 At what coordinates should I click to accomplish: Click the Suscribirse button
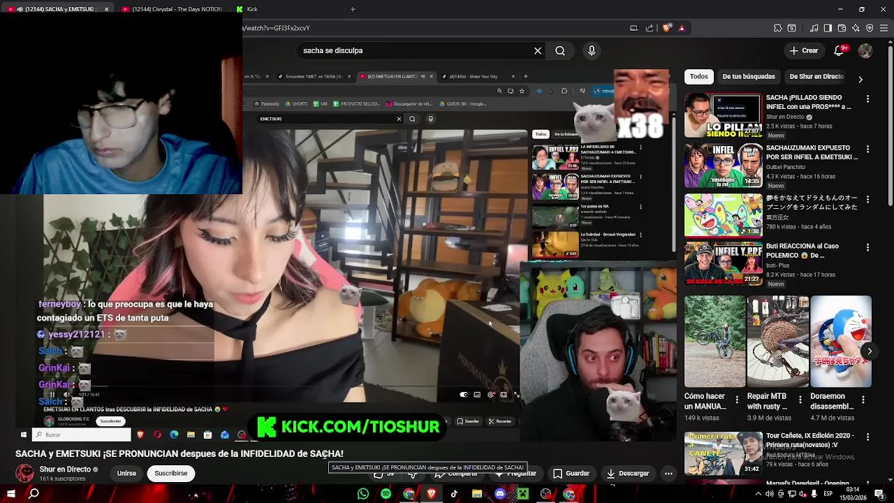point(171,473)
